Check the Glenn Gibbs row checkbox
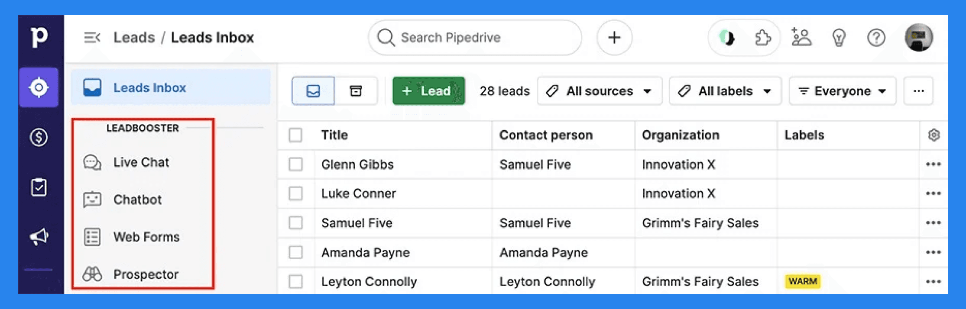This screenshot has height=309, width=966. [295, 164]
